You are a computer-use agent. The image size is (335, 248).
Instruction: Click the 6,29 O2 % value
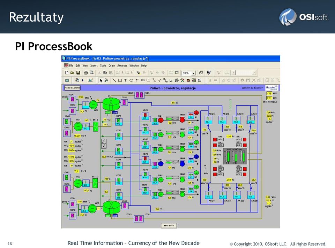coord(77,135)
